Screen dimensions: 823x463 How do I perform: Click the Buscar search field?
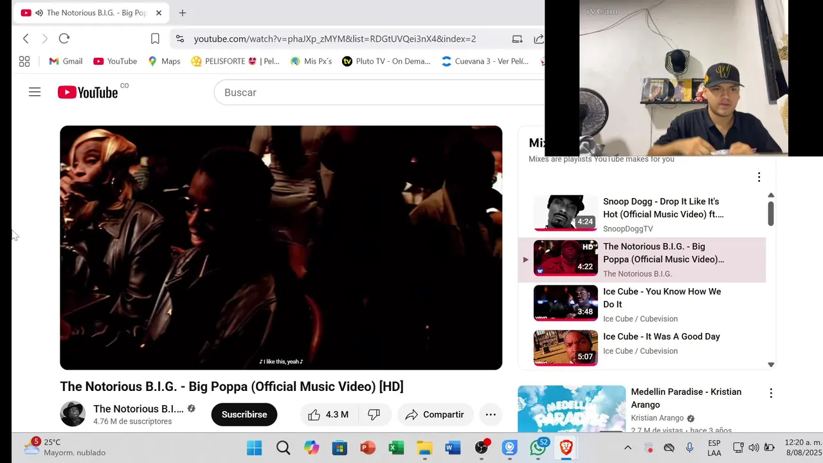379,93
